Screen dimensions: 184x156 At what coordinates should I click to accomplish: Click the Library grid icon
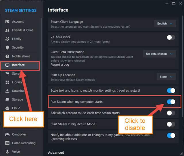coord(7,82)
